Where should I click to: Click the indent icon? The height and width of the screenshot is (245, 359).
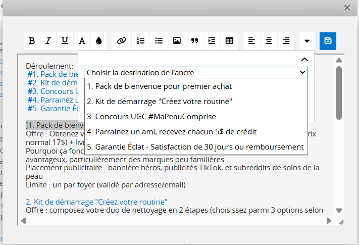click(212, 41)
